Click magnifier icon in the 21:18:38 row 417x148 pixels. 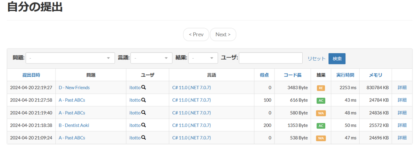pyautogui.click(x=144, y=125)
